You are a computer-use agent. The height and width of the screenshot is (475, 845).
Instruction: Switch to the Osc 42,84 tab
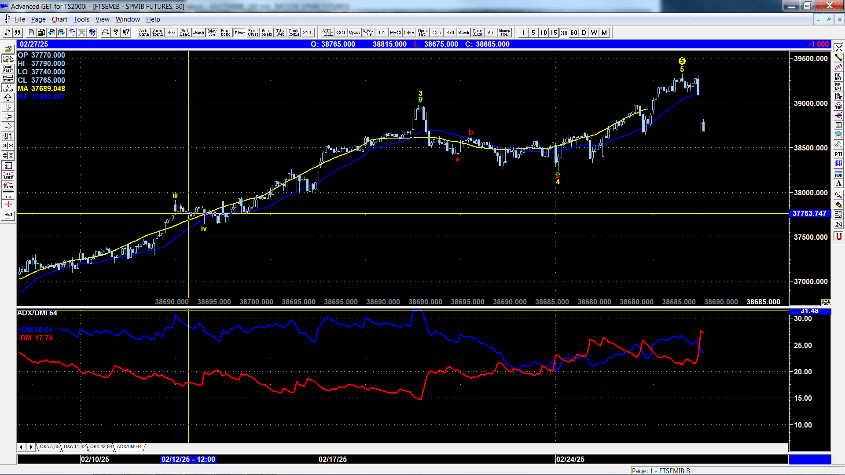101,446
